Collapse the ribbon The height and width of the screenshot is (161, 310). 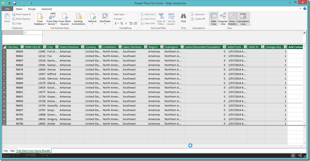coord(300,9)
